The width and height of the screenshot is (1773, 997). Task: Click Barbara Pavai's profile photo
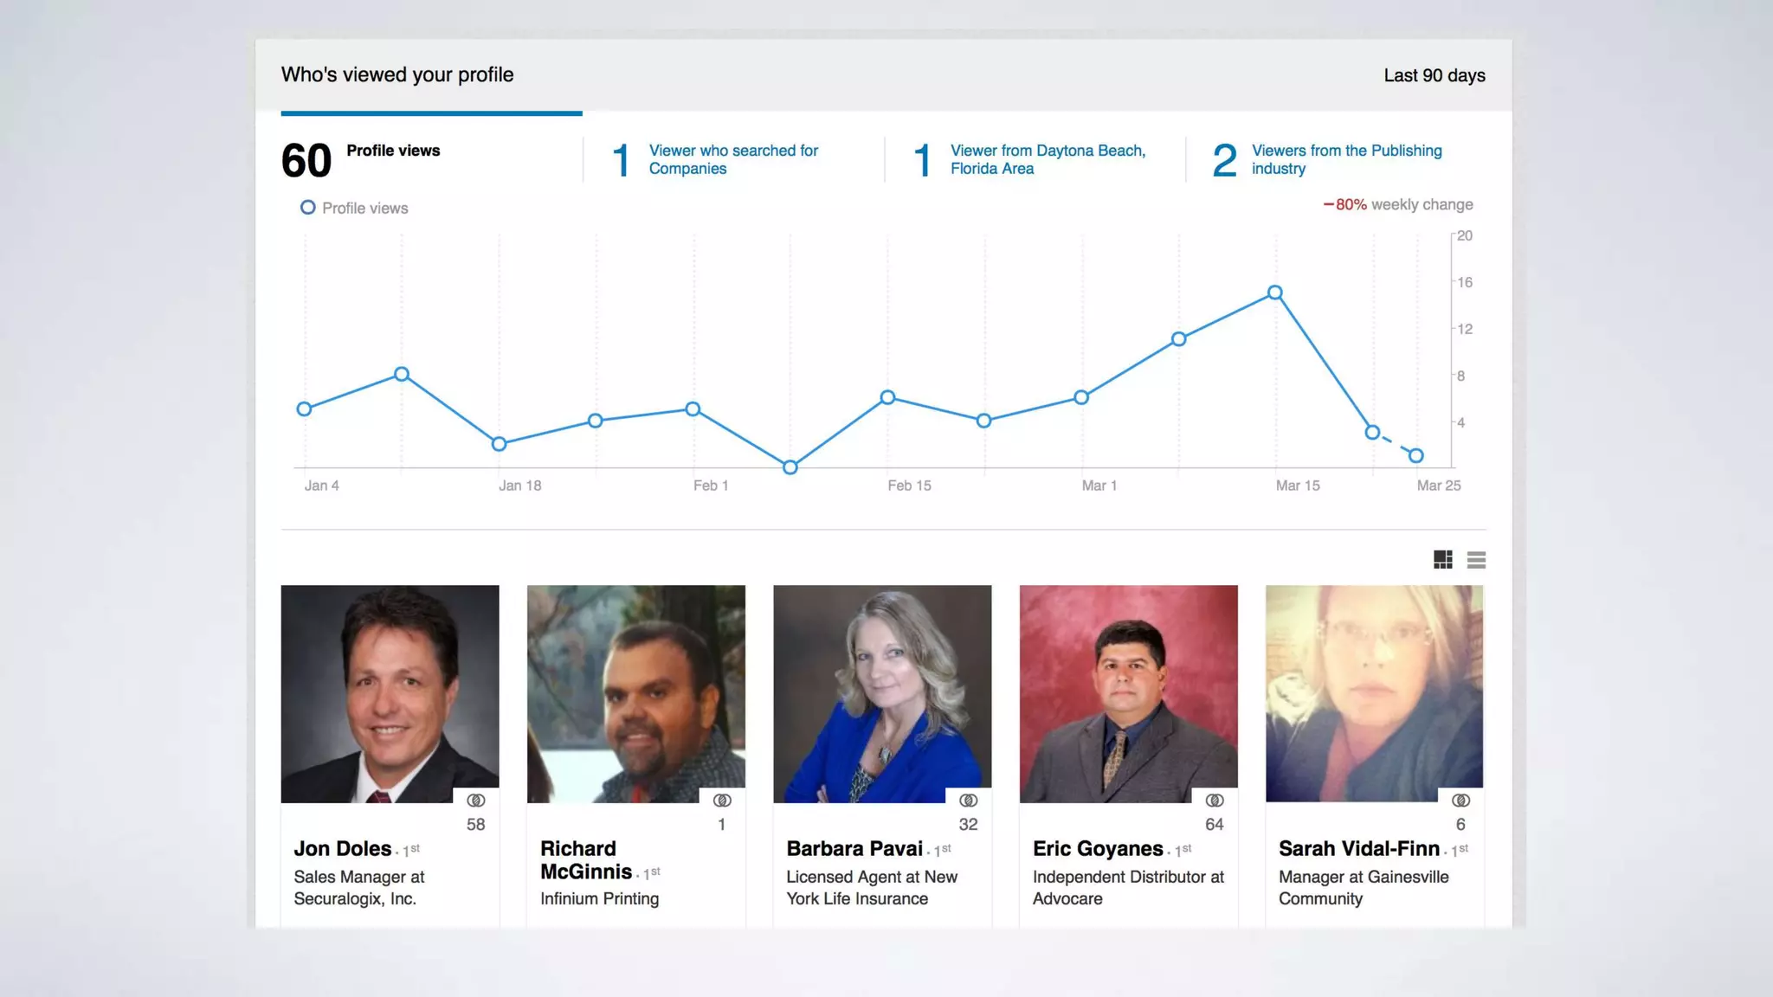click(882, 692)
